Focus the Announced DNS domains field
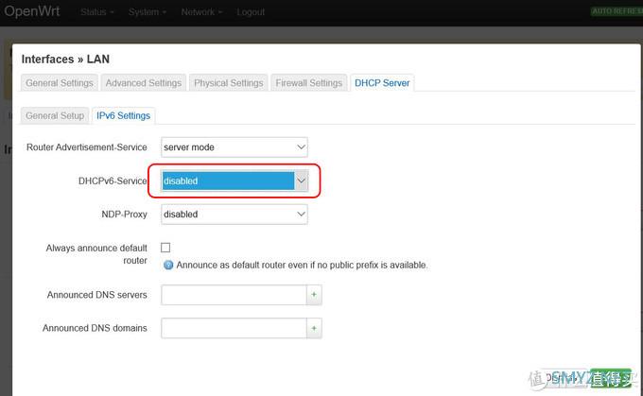The width and height of the screenshot is (643, 396). click(234, 328)
